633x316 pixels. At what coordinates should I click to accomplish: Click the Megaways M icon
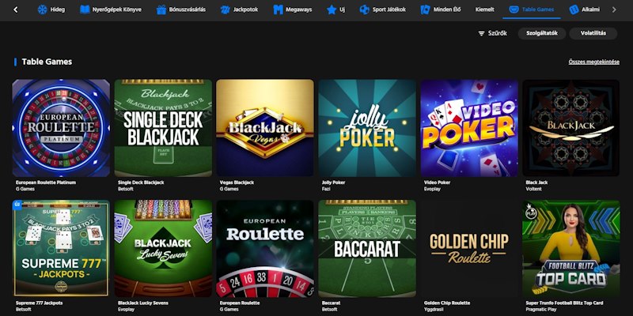point(279,9)
